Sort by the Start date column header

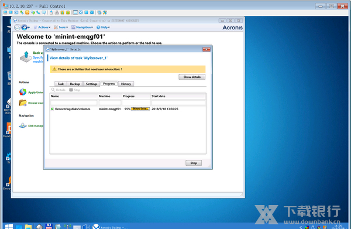(x=178, y=96)
